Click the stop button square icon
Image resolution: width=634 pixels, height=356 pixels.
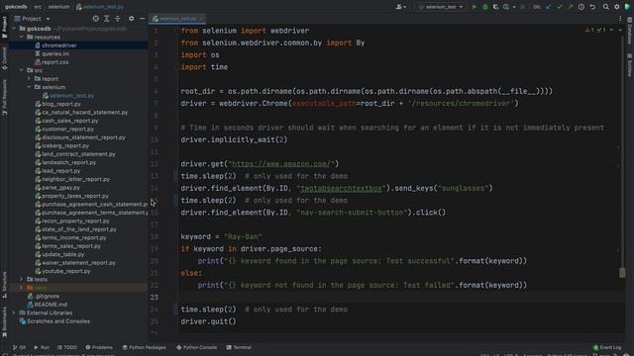point(523,7)
